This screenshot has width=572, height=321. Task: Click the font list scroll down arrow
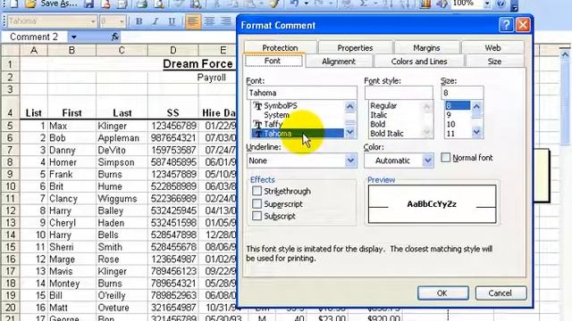(x=349, y=133)
